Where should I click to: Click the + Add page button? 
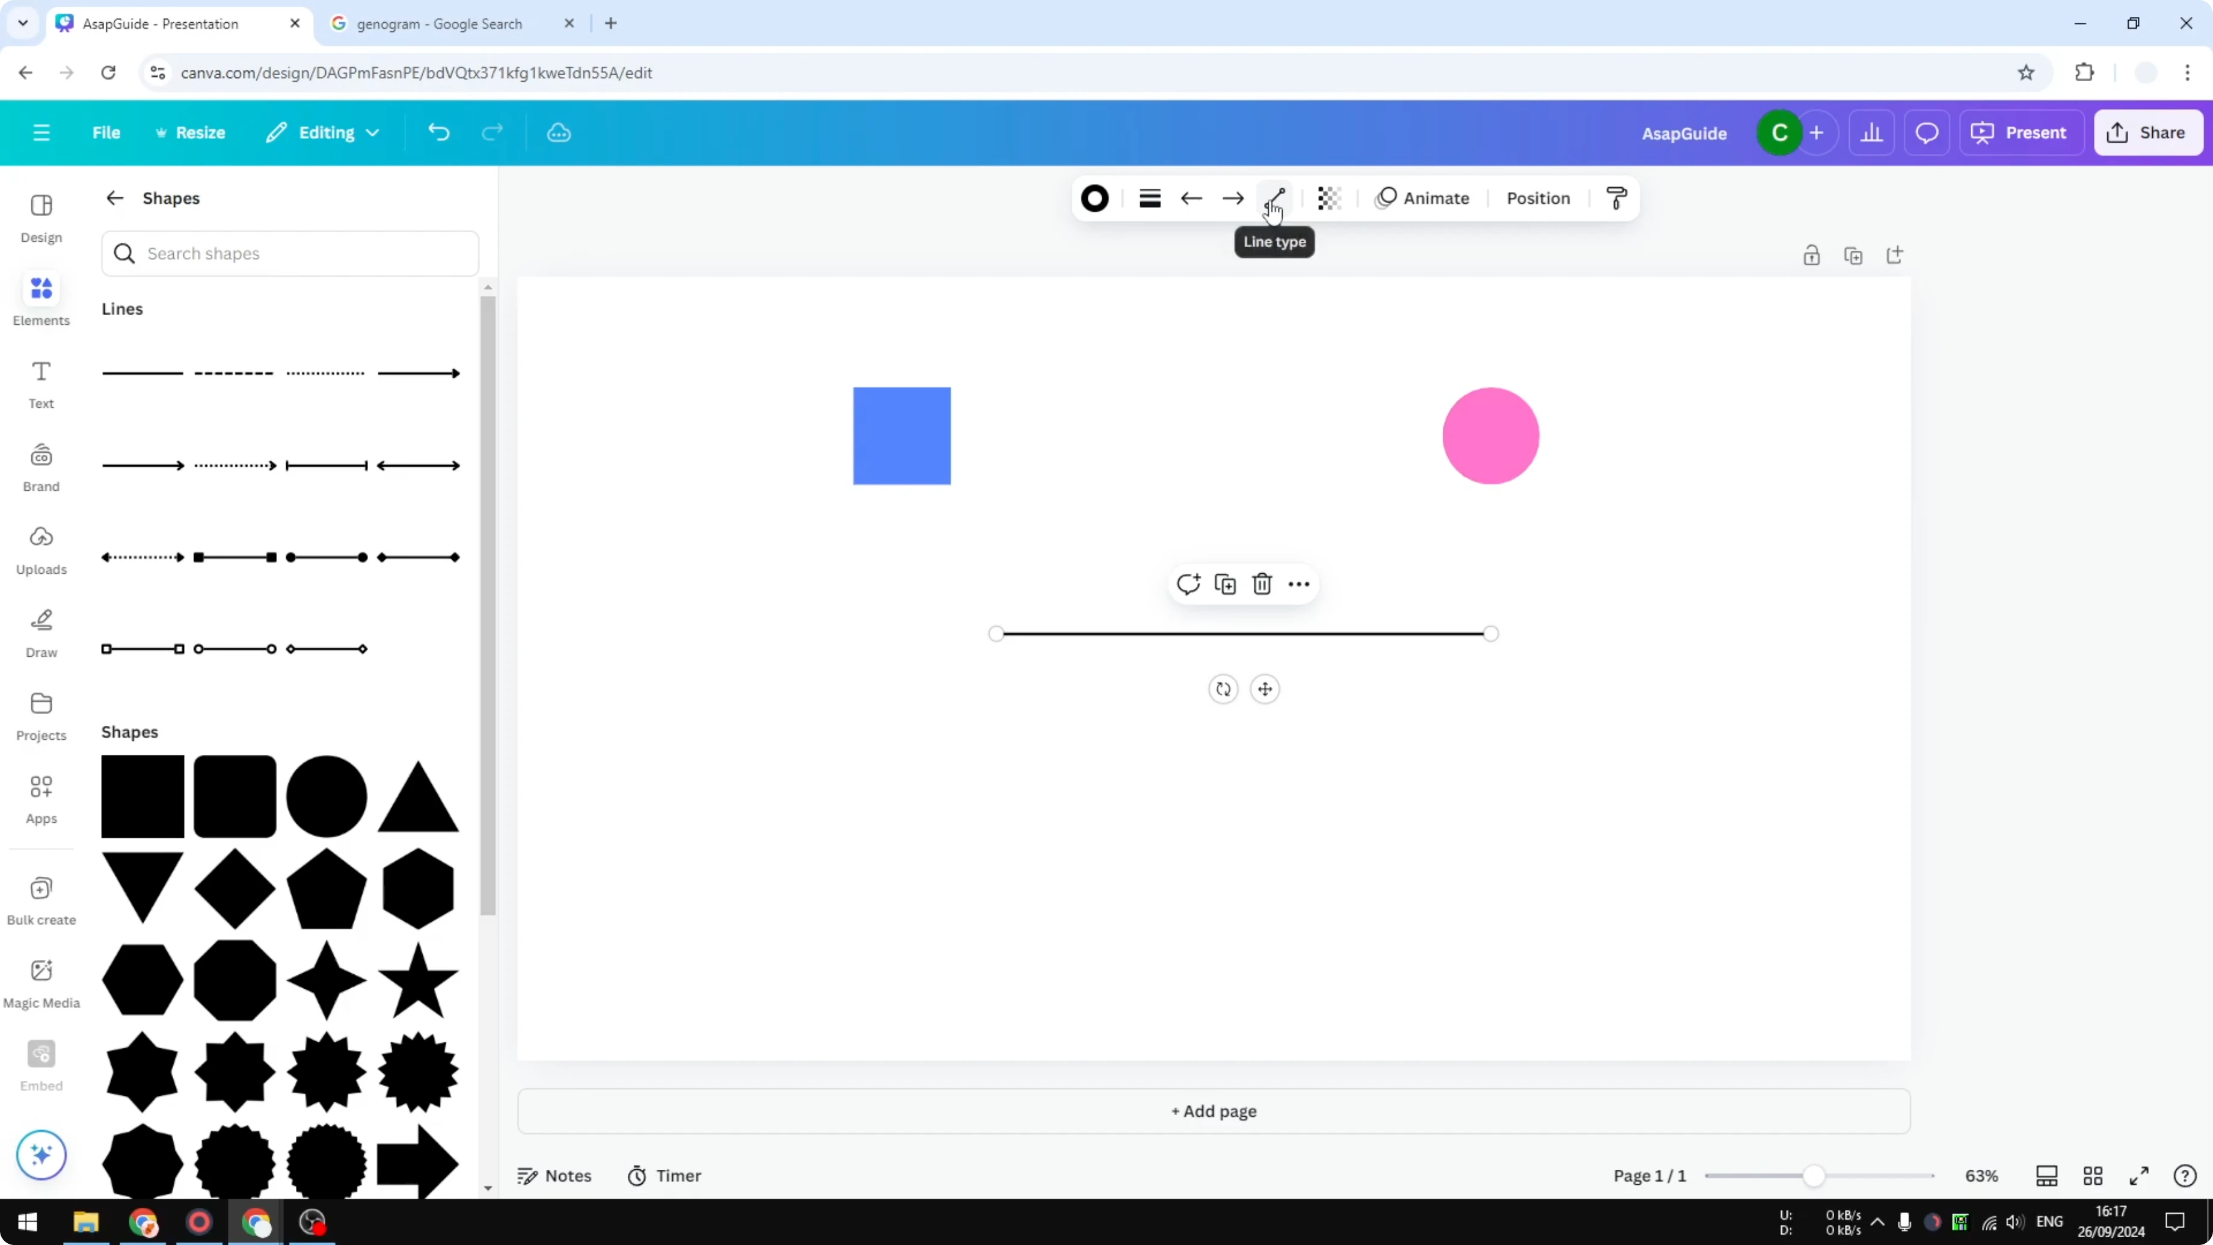(1214, 1111)
